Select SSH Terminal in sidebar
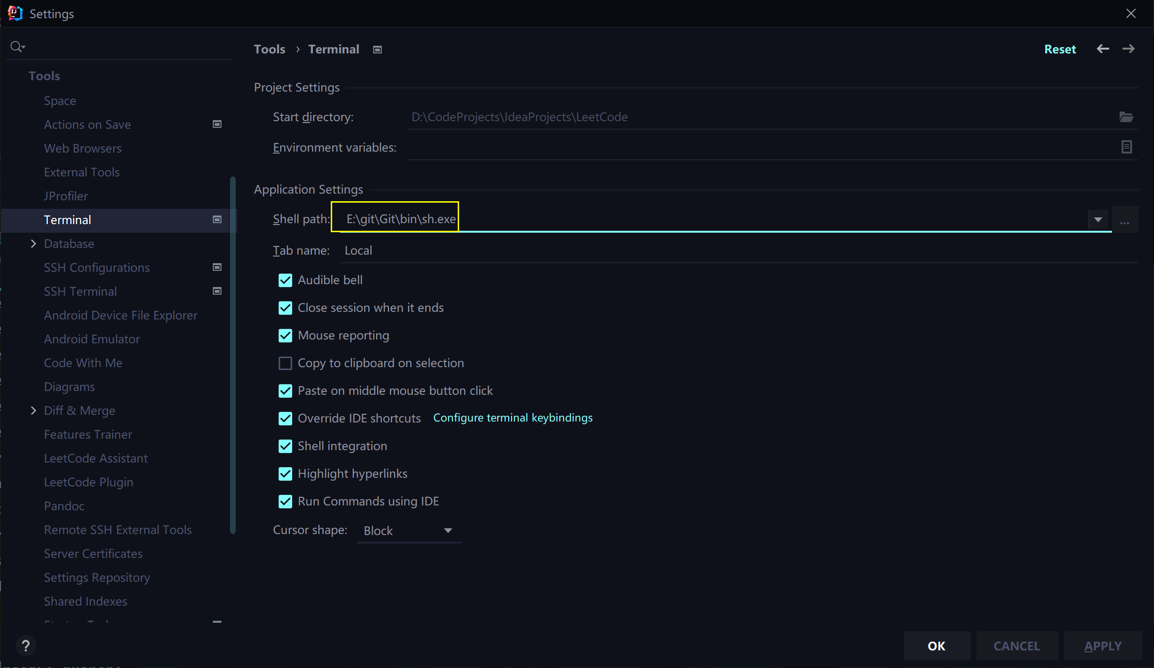 [x=80, y=291]
